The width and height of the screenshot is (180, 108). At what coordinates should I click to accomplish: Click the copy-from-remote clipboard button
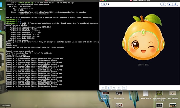pyautogui.click(x=170, y=4)
